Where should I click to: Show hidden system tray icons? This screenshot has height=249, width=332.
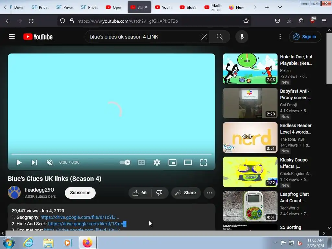tap(276, 243)
